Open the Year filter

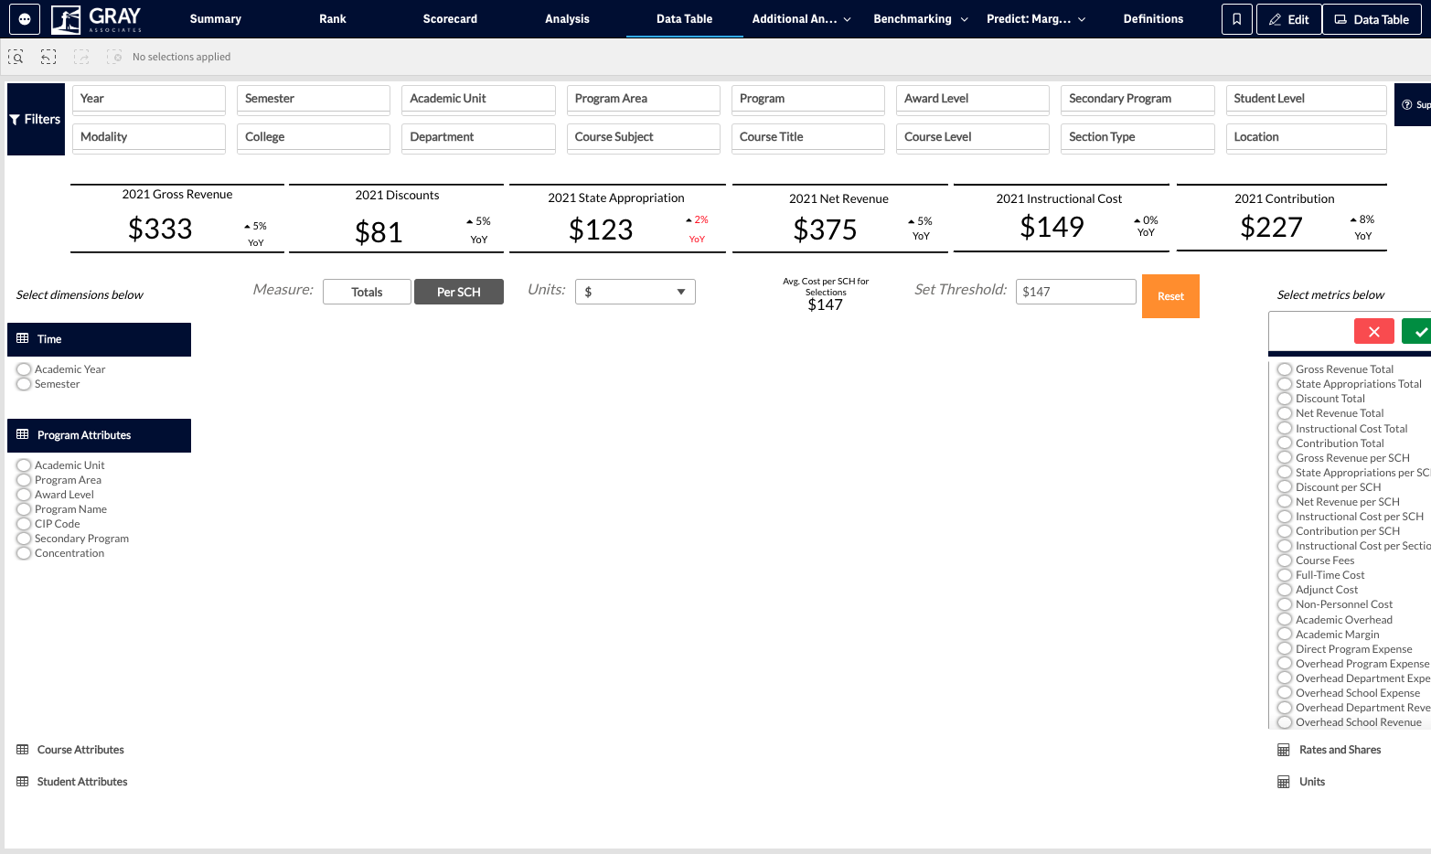click(149, 99)
